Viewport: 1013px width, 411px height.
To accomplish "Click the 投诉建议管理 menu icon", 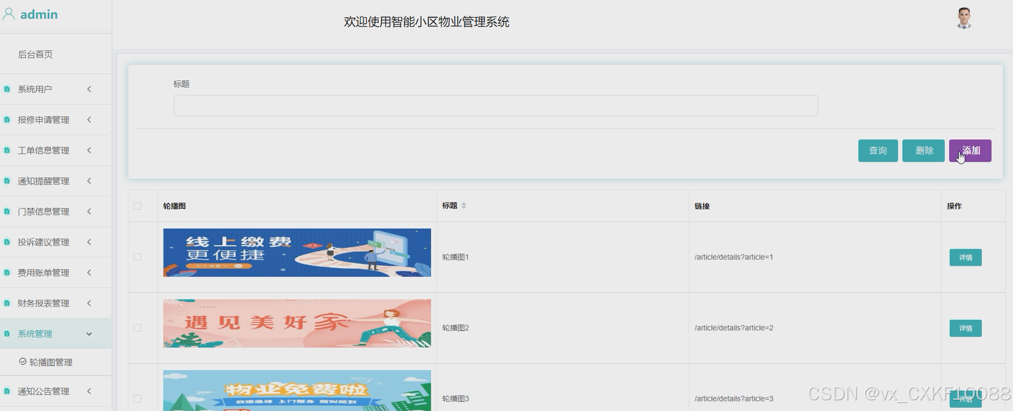I will [x=7, y=242].
